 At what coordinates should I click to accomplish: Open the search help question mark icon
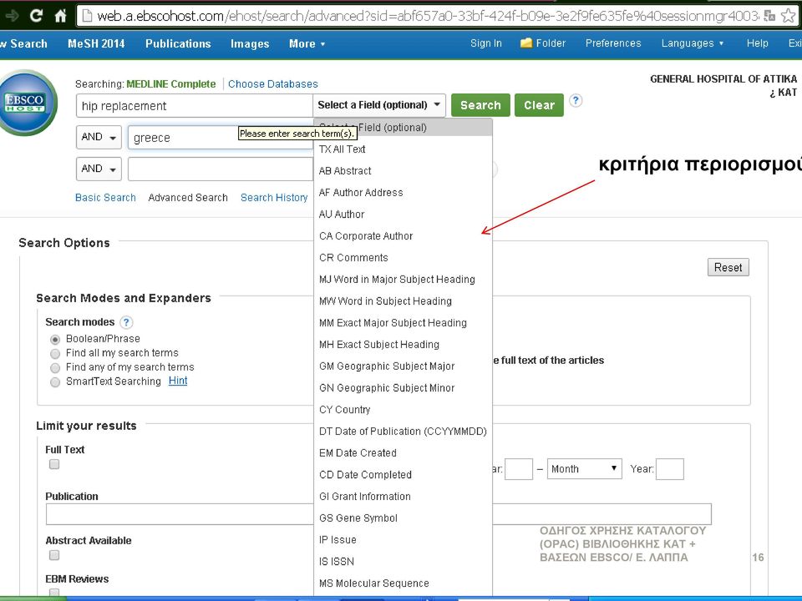tap(576, 101)
